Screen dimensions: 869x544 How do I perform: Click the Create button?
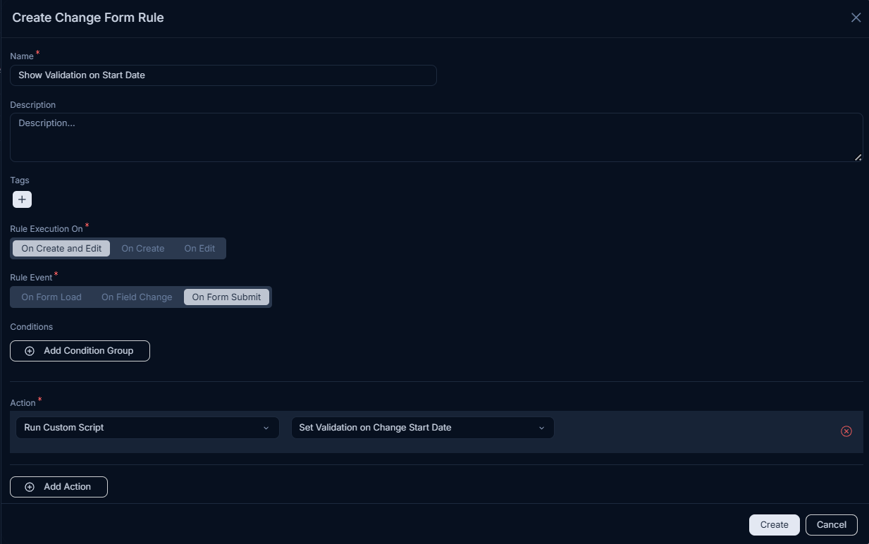[x=774, y=525]
